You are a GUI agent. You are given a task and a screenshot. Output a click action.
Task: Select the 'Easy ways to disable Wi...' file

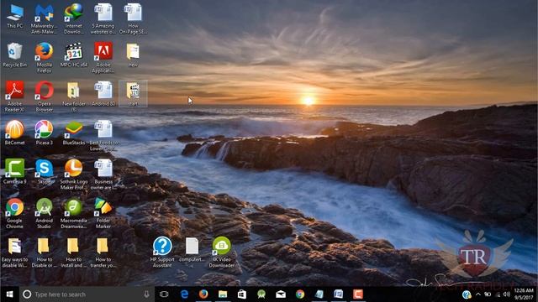(x=15, y=253)
